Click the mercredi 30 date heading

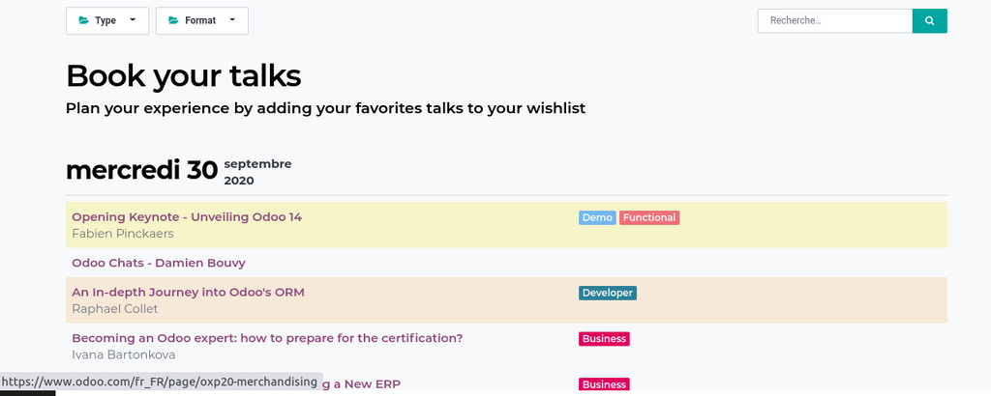(x=141, y=170)
